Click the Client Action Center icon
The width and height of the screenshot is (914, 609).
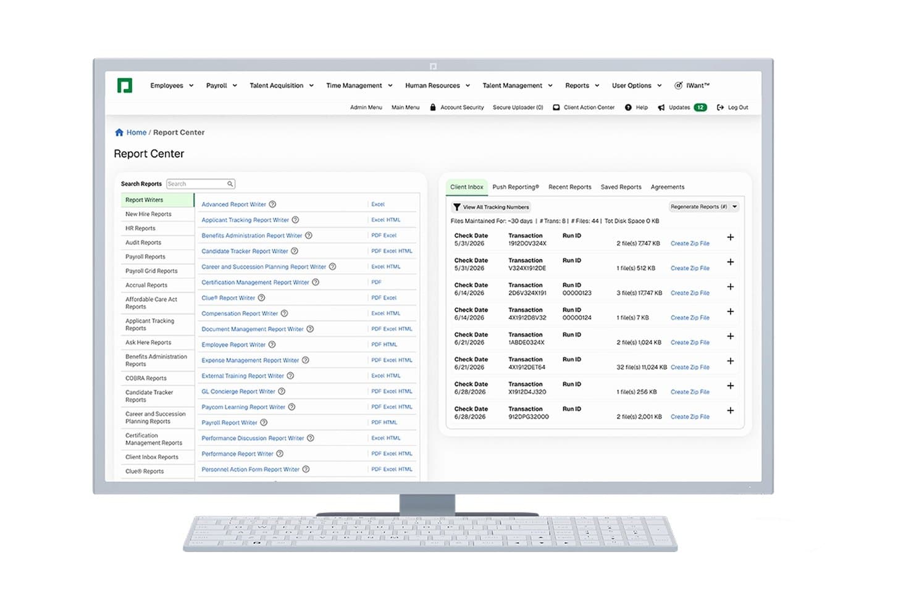click(x=556, y=107)
